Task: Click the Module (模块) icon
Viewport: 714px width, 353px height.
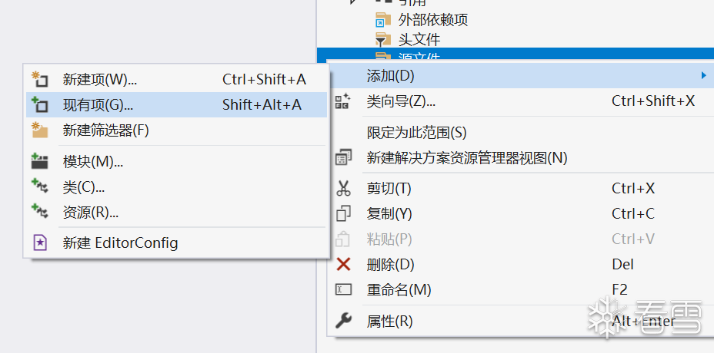Action: click(x=39, y=161)
